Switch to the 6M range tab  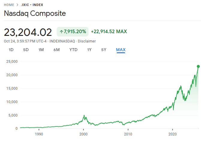point(56,50)
